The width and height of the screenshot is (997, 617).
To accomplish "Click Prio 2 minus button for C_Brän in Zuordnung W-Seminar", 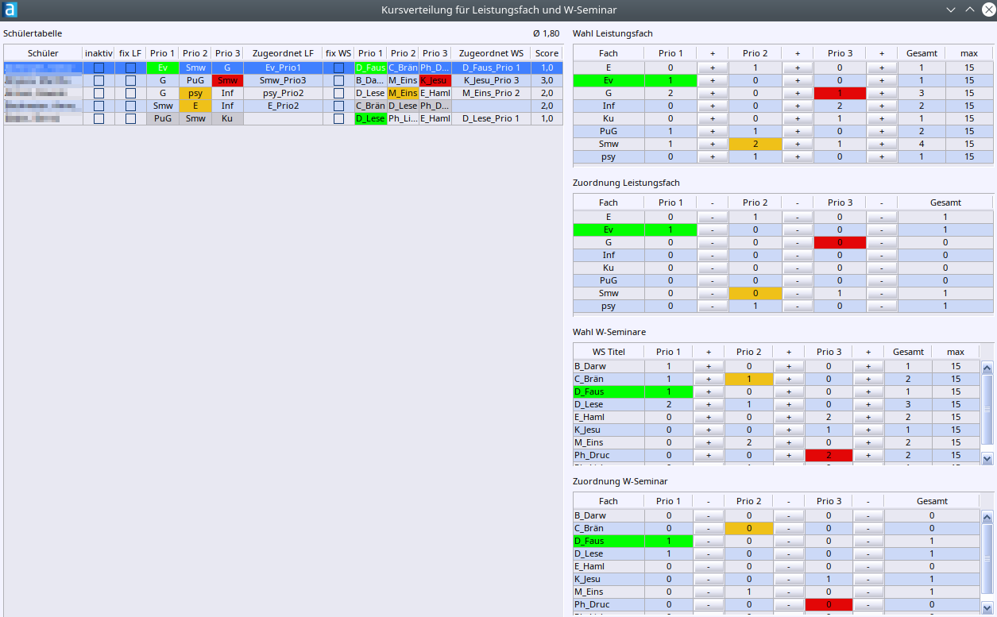I will coord(789,528).
